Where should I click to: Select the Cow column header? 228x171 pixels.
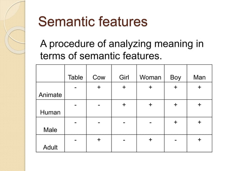coord(99,77)
